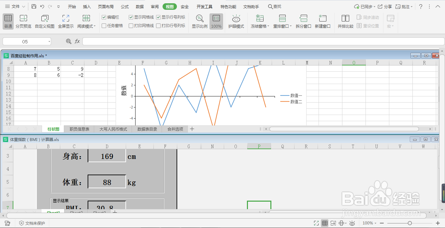Click zoom in plus in status bar
This screenshot has width=445, height=228.
[438, 223]
